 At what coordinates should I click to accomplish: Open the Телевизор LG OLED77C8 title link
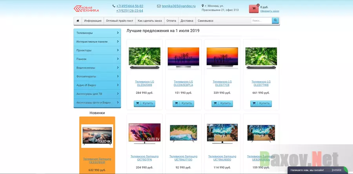pyautogui.click(x=222, y=83)
